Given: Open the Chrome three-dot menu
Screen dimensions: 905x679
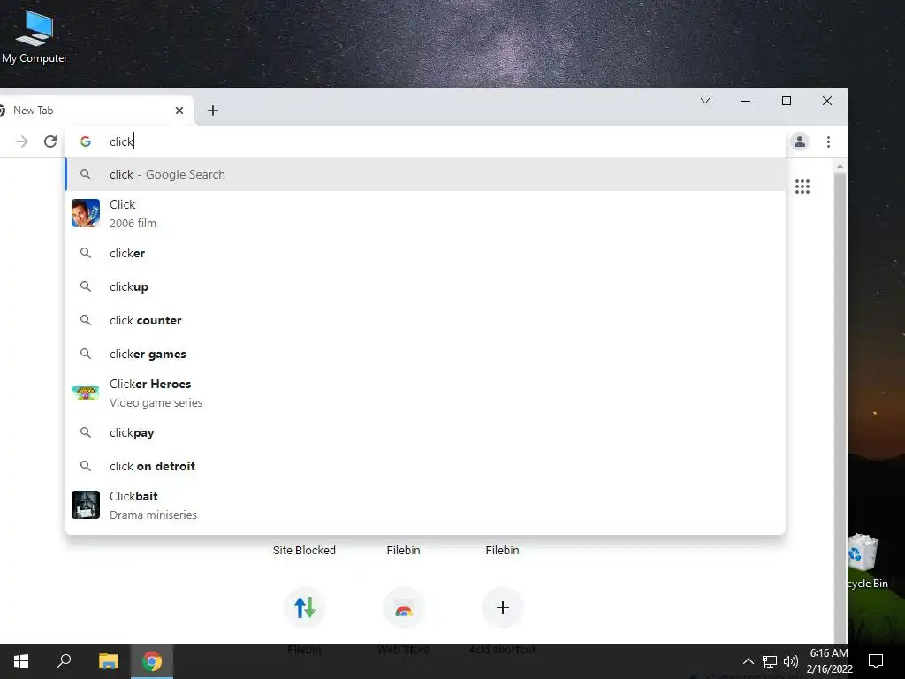Looking at the screenshot, I should coord(828,141).
